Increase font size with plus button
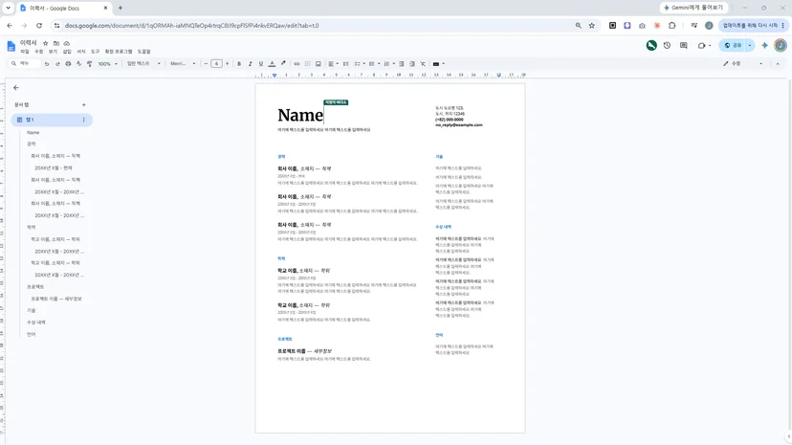The height and width of the screenshot is (445, 792). [x=228, y=64]
